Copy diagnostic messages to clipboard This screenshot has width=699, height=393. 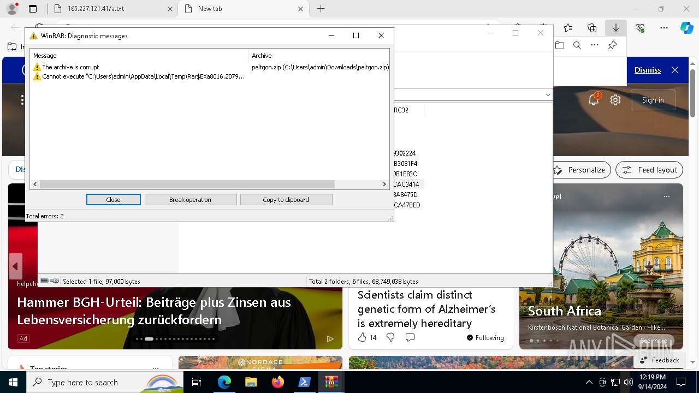[x=286, y=200]
